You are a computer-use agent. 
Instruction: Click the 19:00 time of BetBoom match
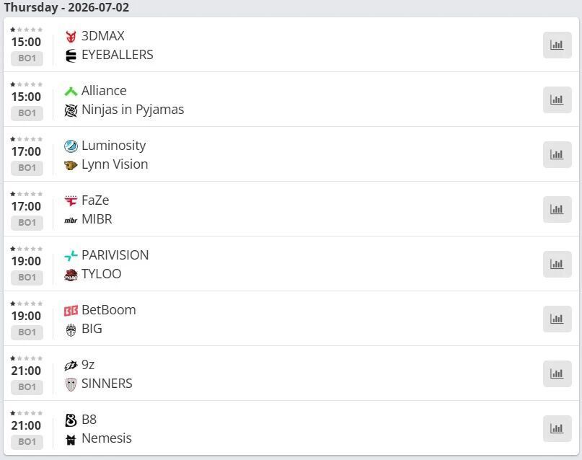[x=26, y=316]
